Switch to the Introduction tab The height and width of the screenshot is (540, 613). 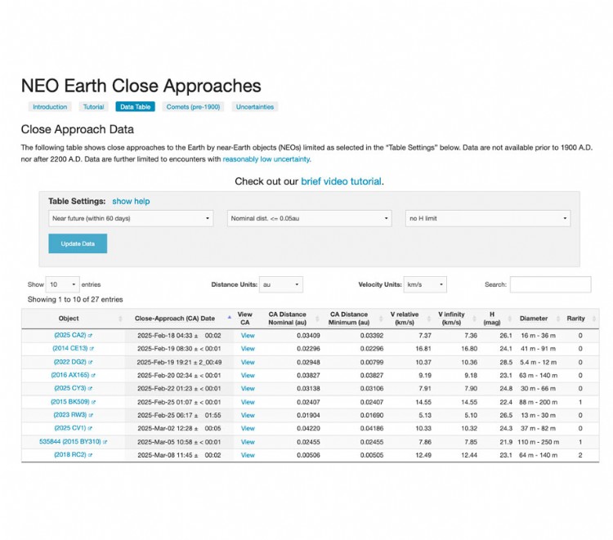pyautogui.click(x=50, y=107)
